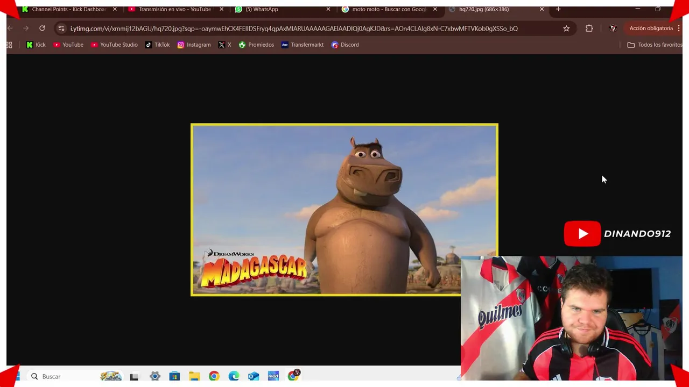Bookmark this page with the star icon
Image resolution: width=689 pixels, height=387 pixels.
[566, 28]
